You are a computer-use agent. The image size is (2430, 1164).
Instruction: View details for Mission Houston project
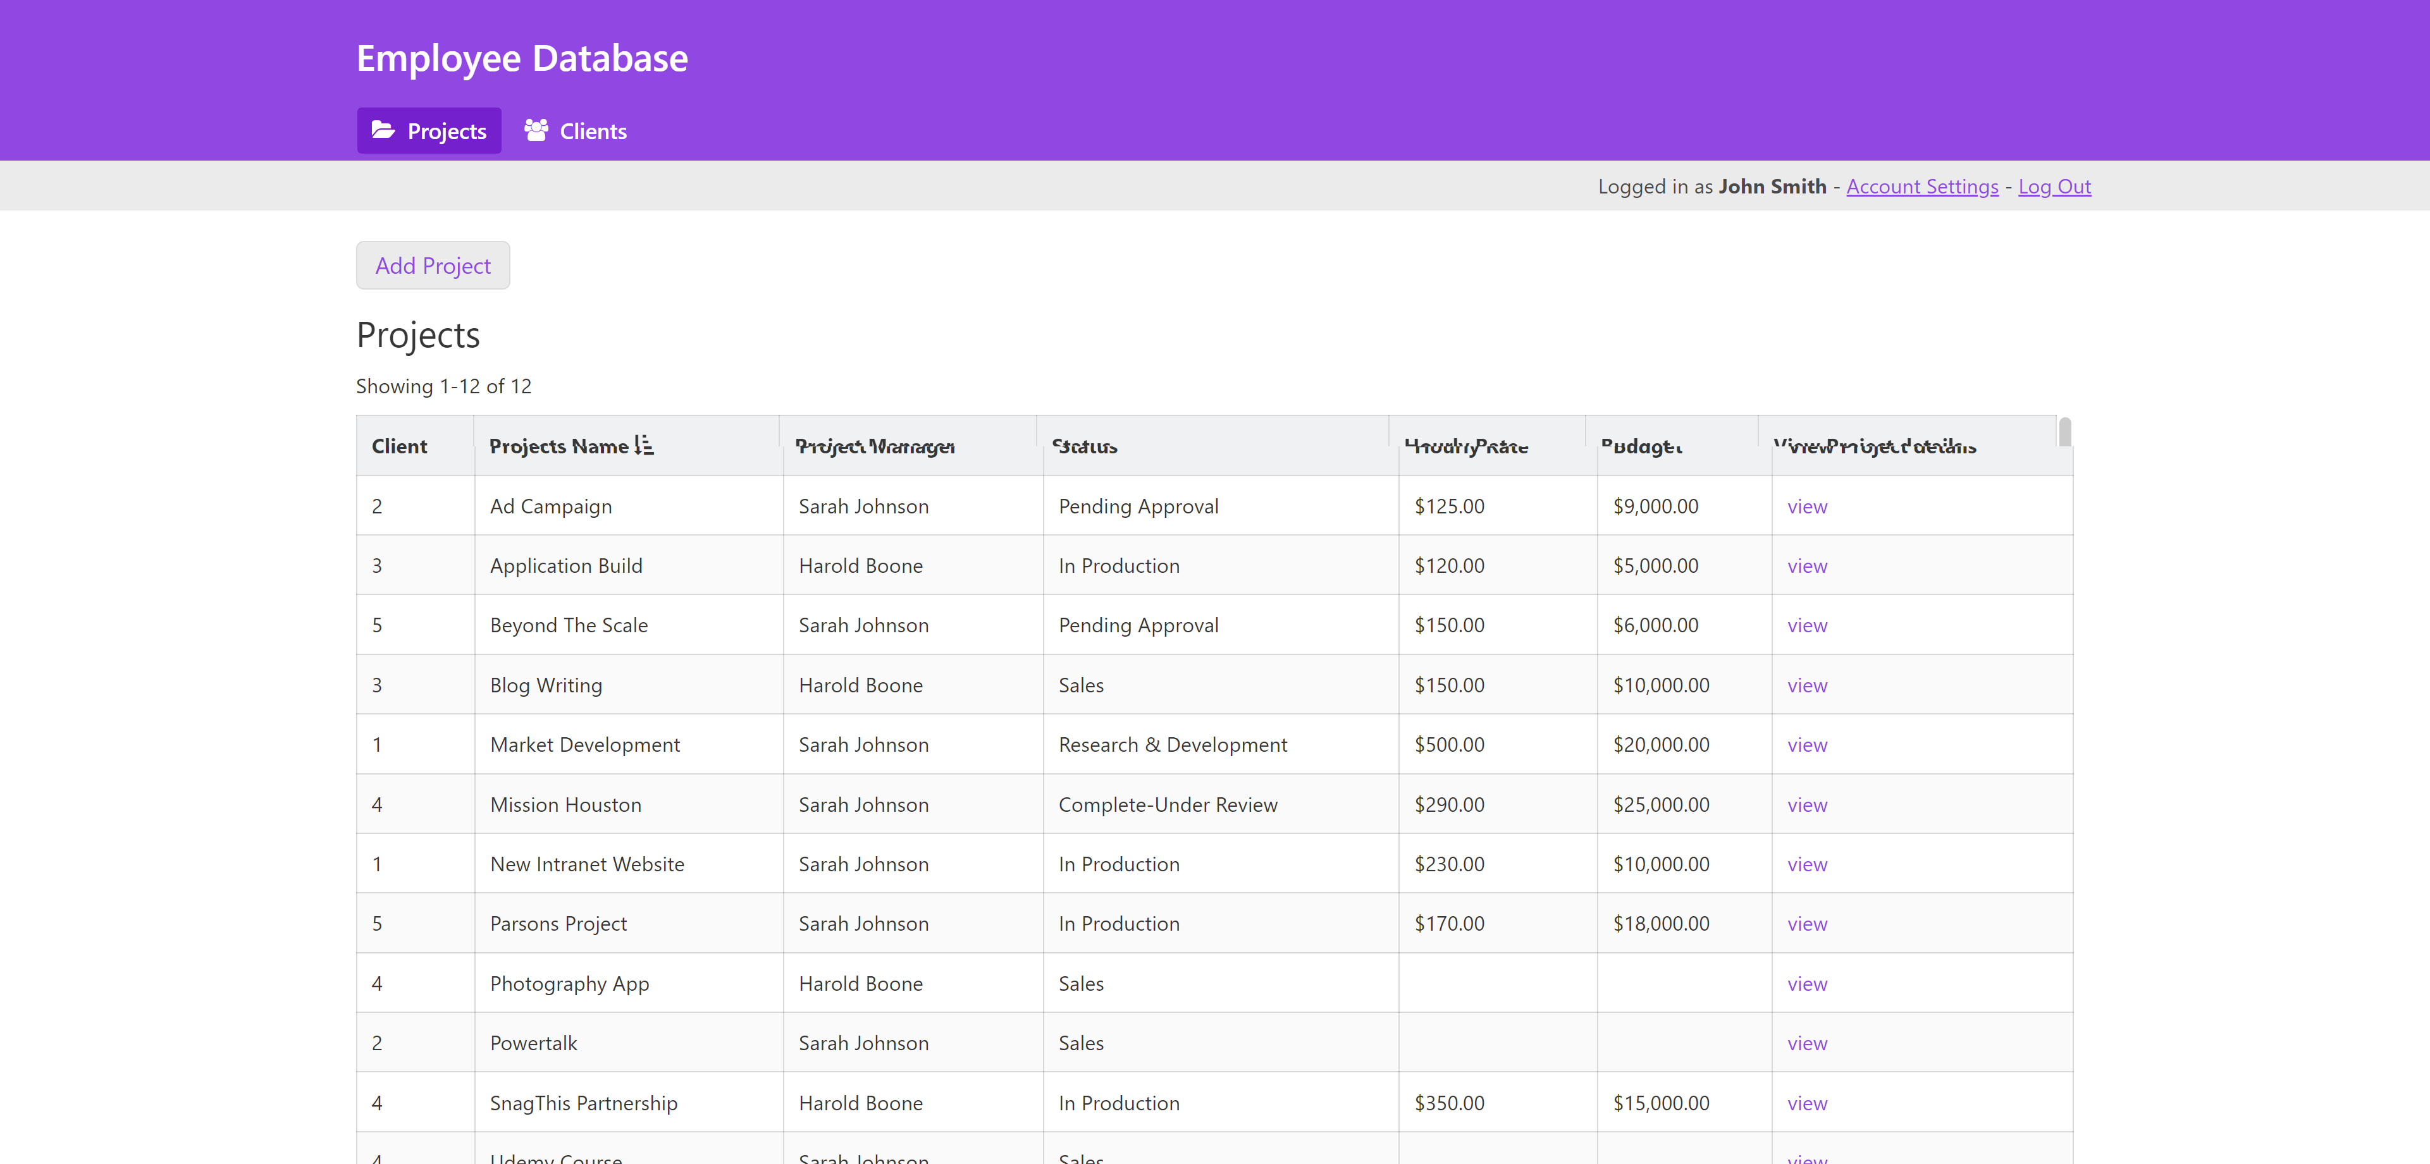tap(1808, 806)
